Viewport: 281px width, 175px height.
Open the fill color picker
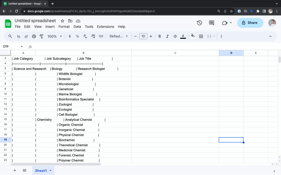193,36
